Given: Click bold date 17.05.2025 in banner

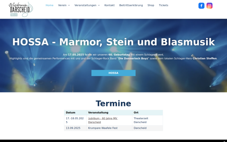Looking at the screenshot, I should pyautogui.click(x=76, y=55).
